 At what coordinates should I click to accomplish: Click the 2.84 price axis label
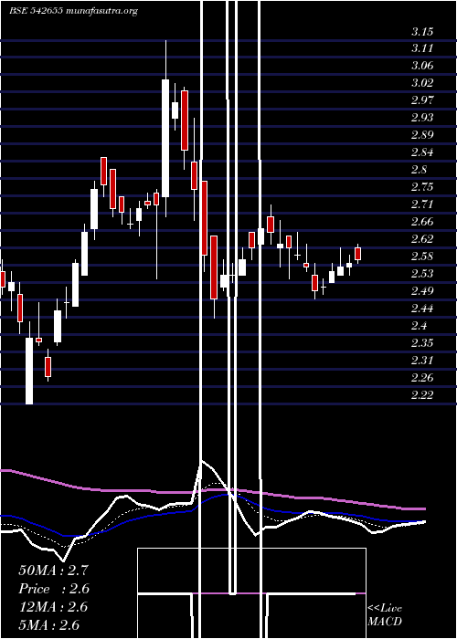pyautogui.click(x=422, y=152)
